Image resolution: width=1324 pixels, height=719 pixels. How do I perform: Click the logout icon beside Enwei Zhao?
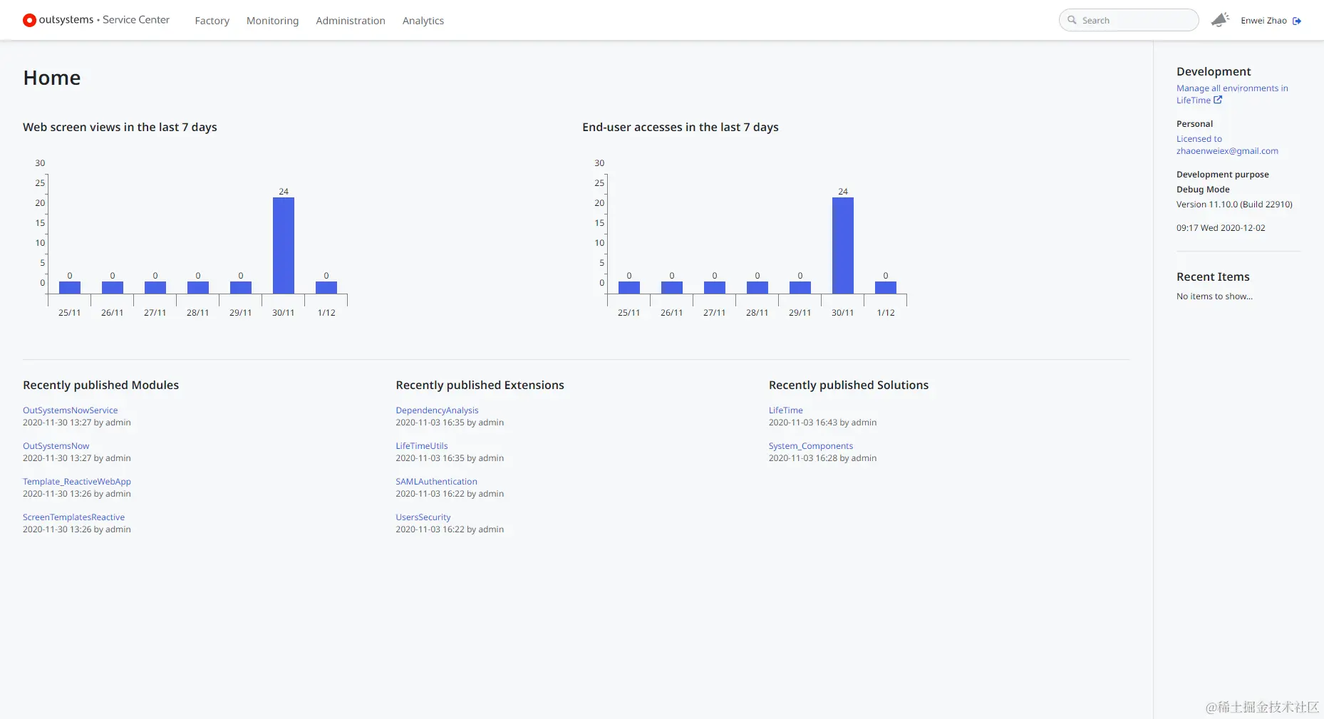tap(1297, 21)
